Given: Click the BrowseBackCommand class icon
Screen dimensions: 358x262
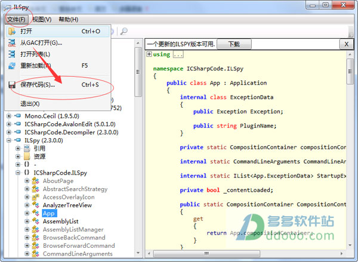Looking at the screenshot, I should pyautogui.click(x=35, y=238).
